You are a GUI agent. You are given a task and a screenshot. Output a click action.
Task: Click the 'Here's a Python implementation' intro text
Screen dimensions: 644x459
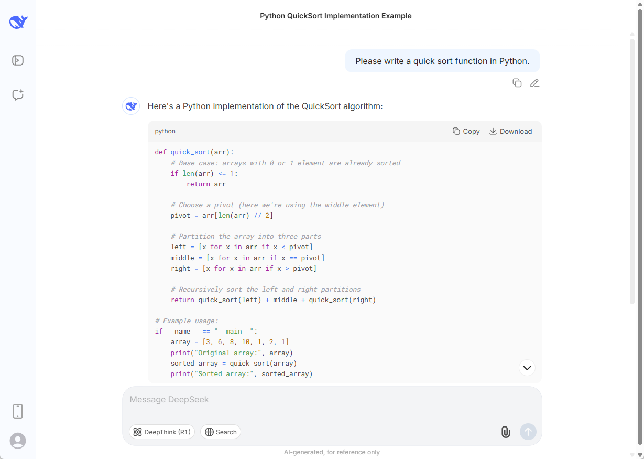[x=265, y=106]
